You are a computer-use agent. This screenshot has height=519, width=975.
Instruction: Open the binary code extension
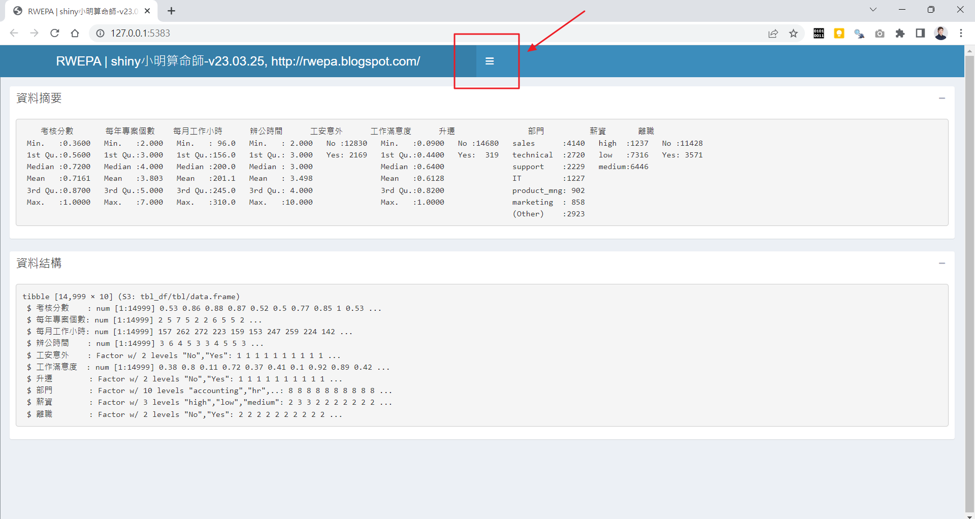(x=819, y=34)
